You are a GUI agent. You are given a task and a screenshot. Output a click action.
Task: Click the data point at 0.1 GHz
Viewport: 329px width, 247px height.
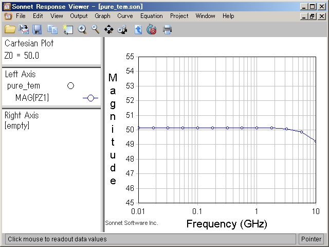point(197,128)
